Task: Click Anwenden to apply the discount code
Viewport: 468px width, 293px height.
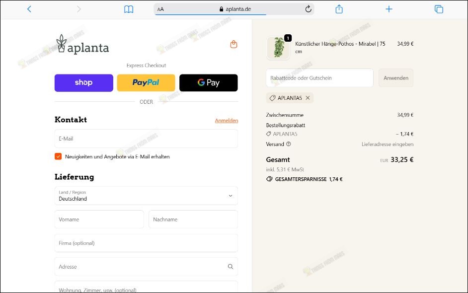Action: pyautogui.click(x=395, y=77)
